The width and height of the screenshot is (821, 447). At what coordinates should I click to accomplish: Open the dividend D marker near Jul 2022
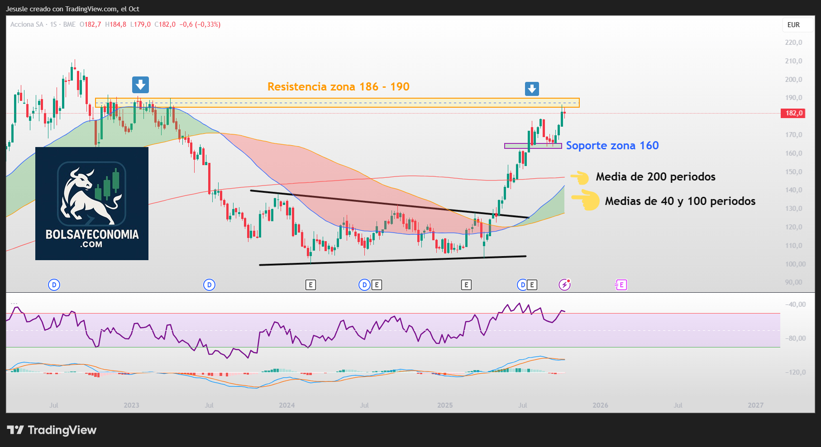tap(54, 285)
